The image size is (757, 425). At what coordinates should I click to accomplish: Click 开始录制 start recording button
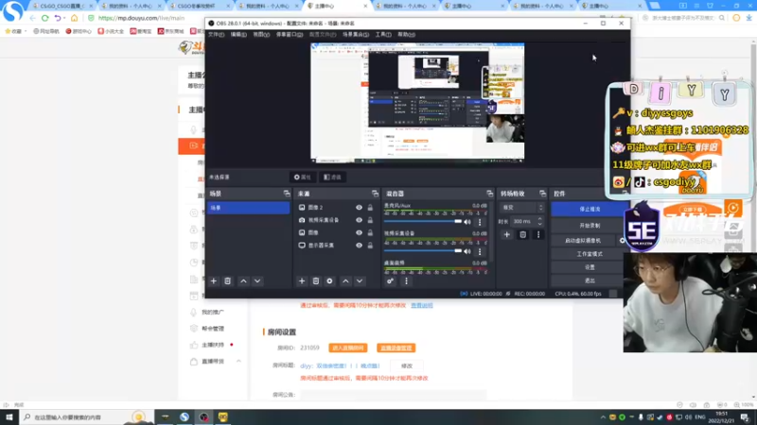[x=590, y=226]
